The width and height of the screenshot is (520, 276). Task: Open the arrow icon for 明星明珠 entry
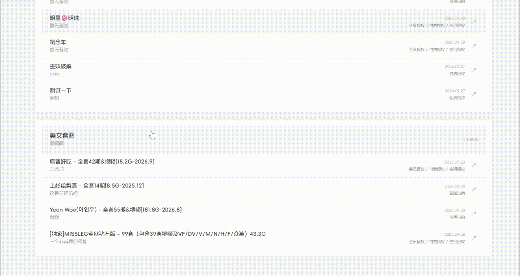click(474, 22)
